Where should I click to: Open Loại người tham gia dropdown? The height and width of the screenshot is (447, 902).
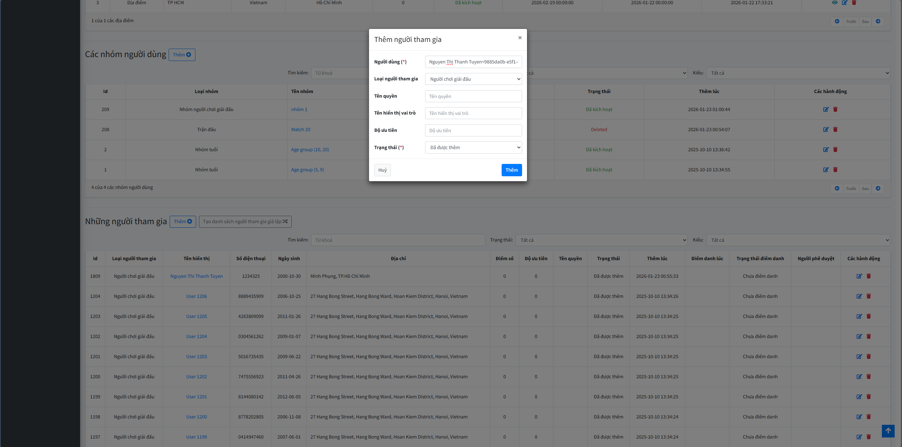(x=473, y=79)
